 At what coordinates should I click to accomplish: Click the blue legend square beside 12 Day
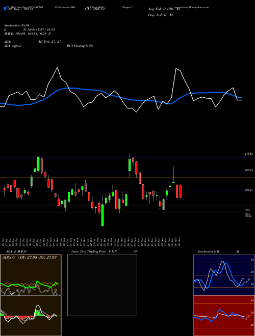pyautogui.click(x=5, y=8)
